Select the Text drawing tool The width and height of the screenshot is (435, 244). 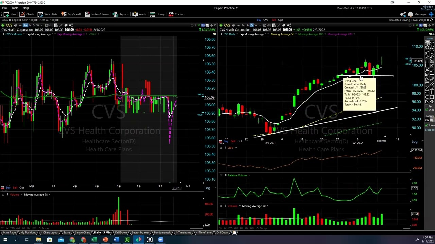click(432, 52)
